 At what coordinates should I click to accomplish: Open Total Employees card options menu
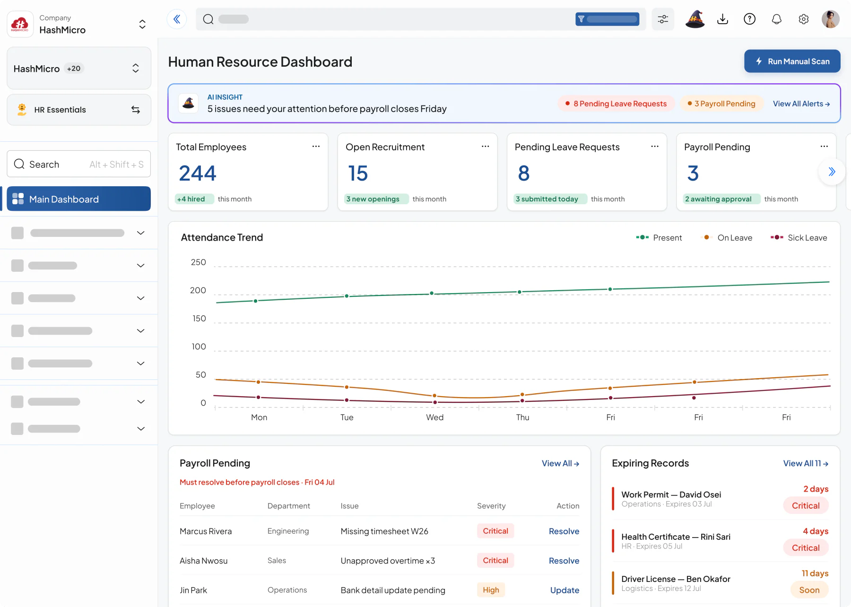[x=316, y=147]
